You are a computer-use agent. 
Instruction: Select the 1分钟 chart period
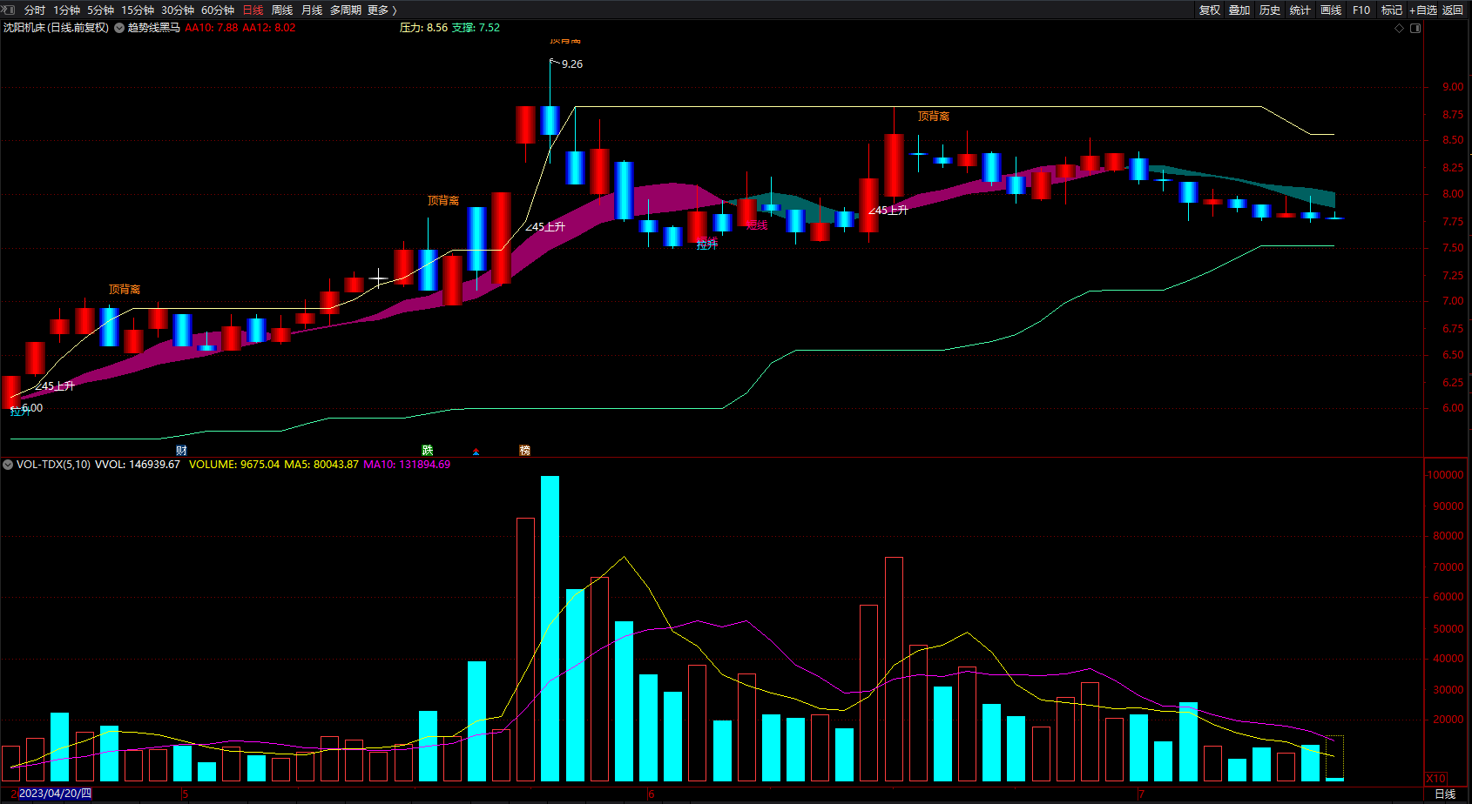(66, 10)
